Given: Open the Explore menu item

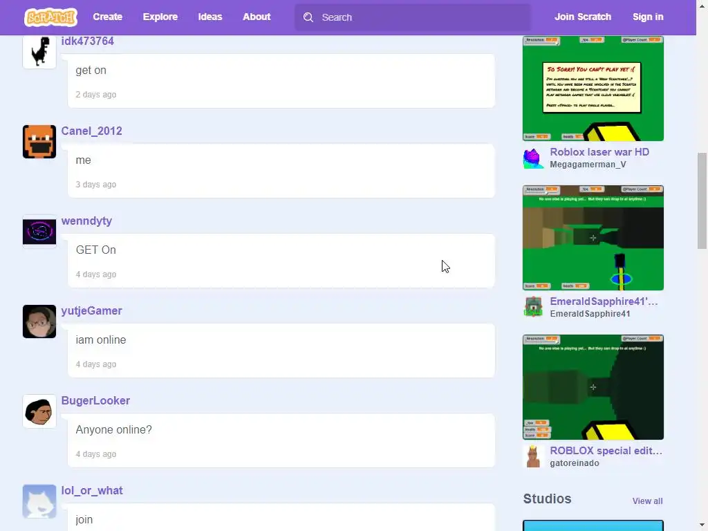Looking at the screenshot, I should tap(160, 17).
